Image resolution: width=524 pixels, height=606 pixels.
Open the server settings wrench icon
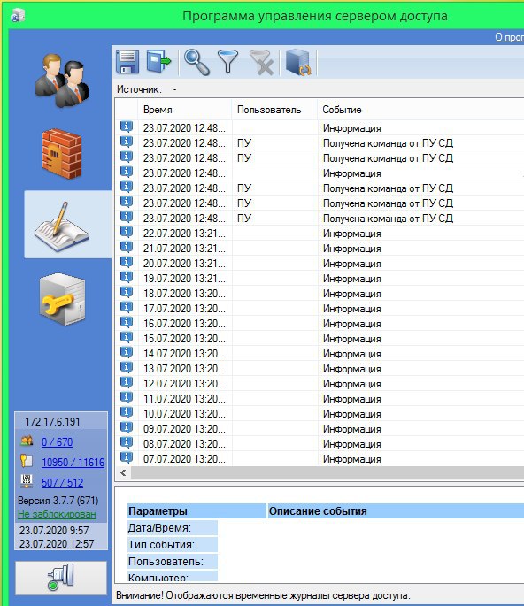pyautogui.click(x=62, y=299)
